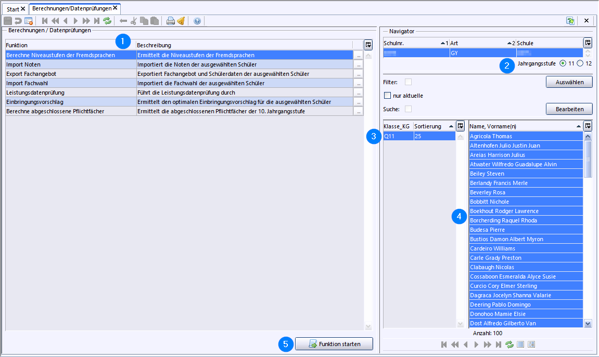This screenshot has height=357, width=599.
Task: Click the form icon with red minus badge
Action: click(29, 21)
